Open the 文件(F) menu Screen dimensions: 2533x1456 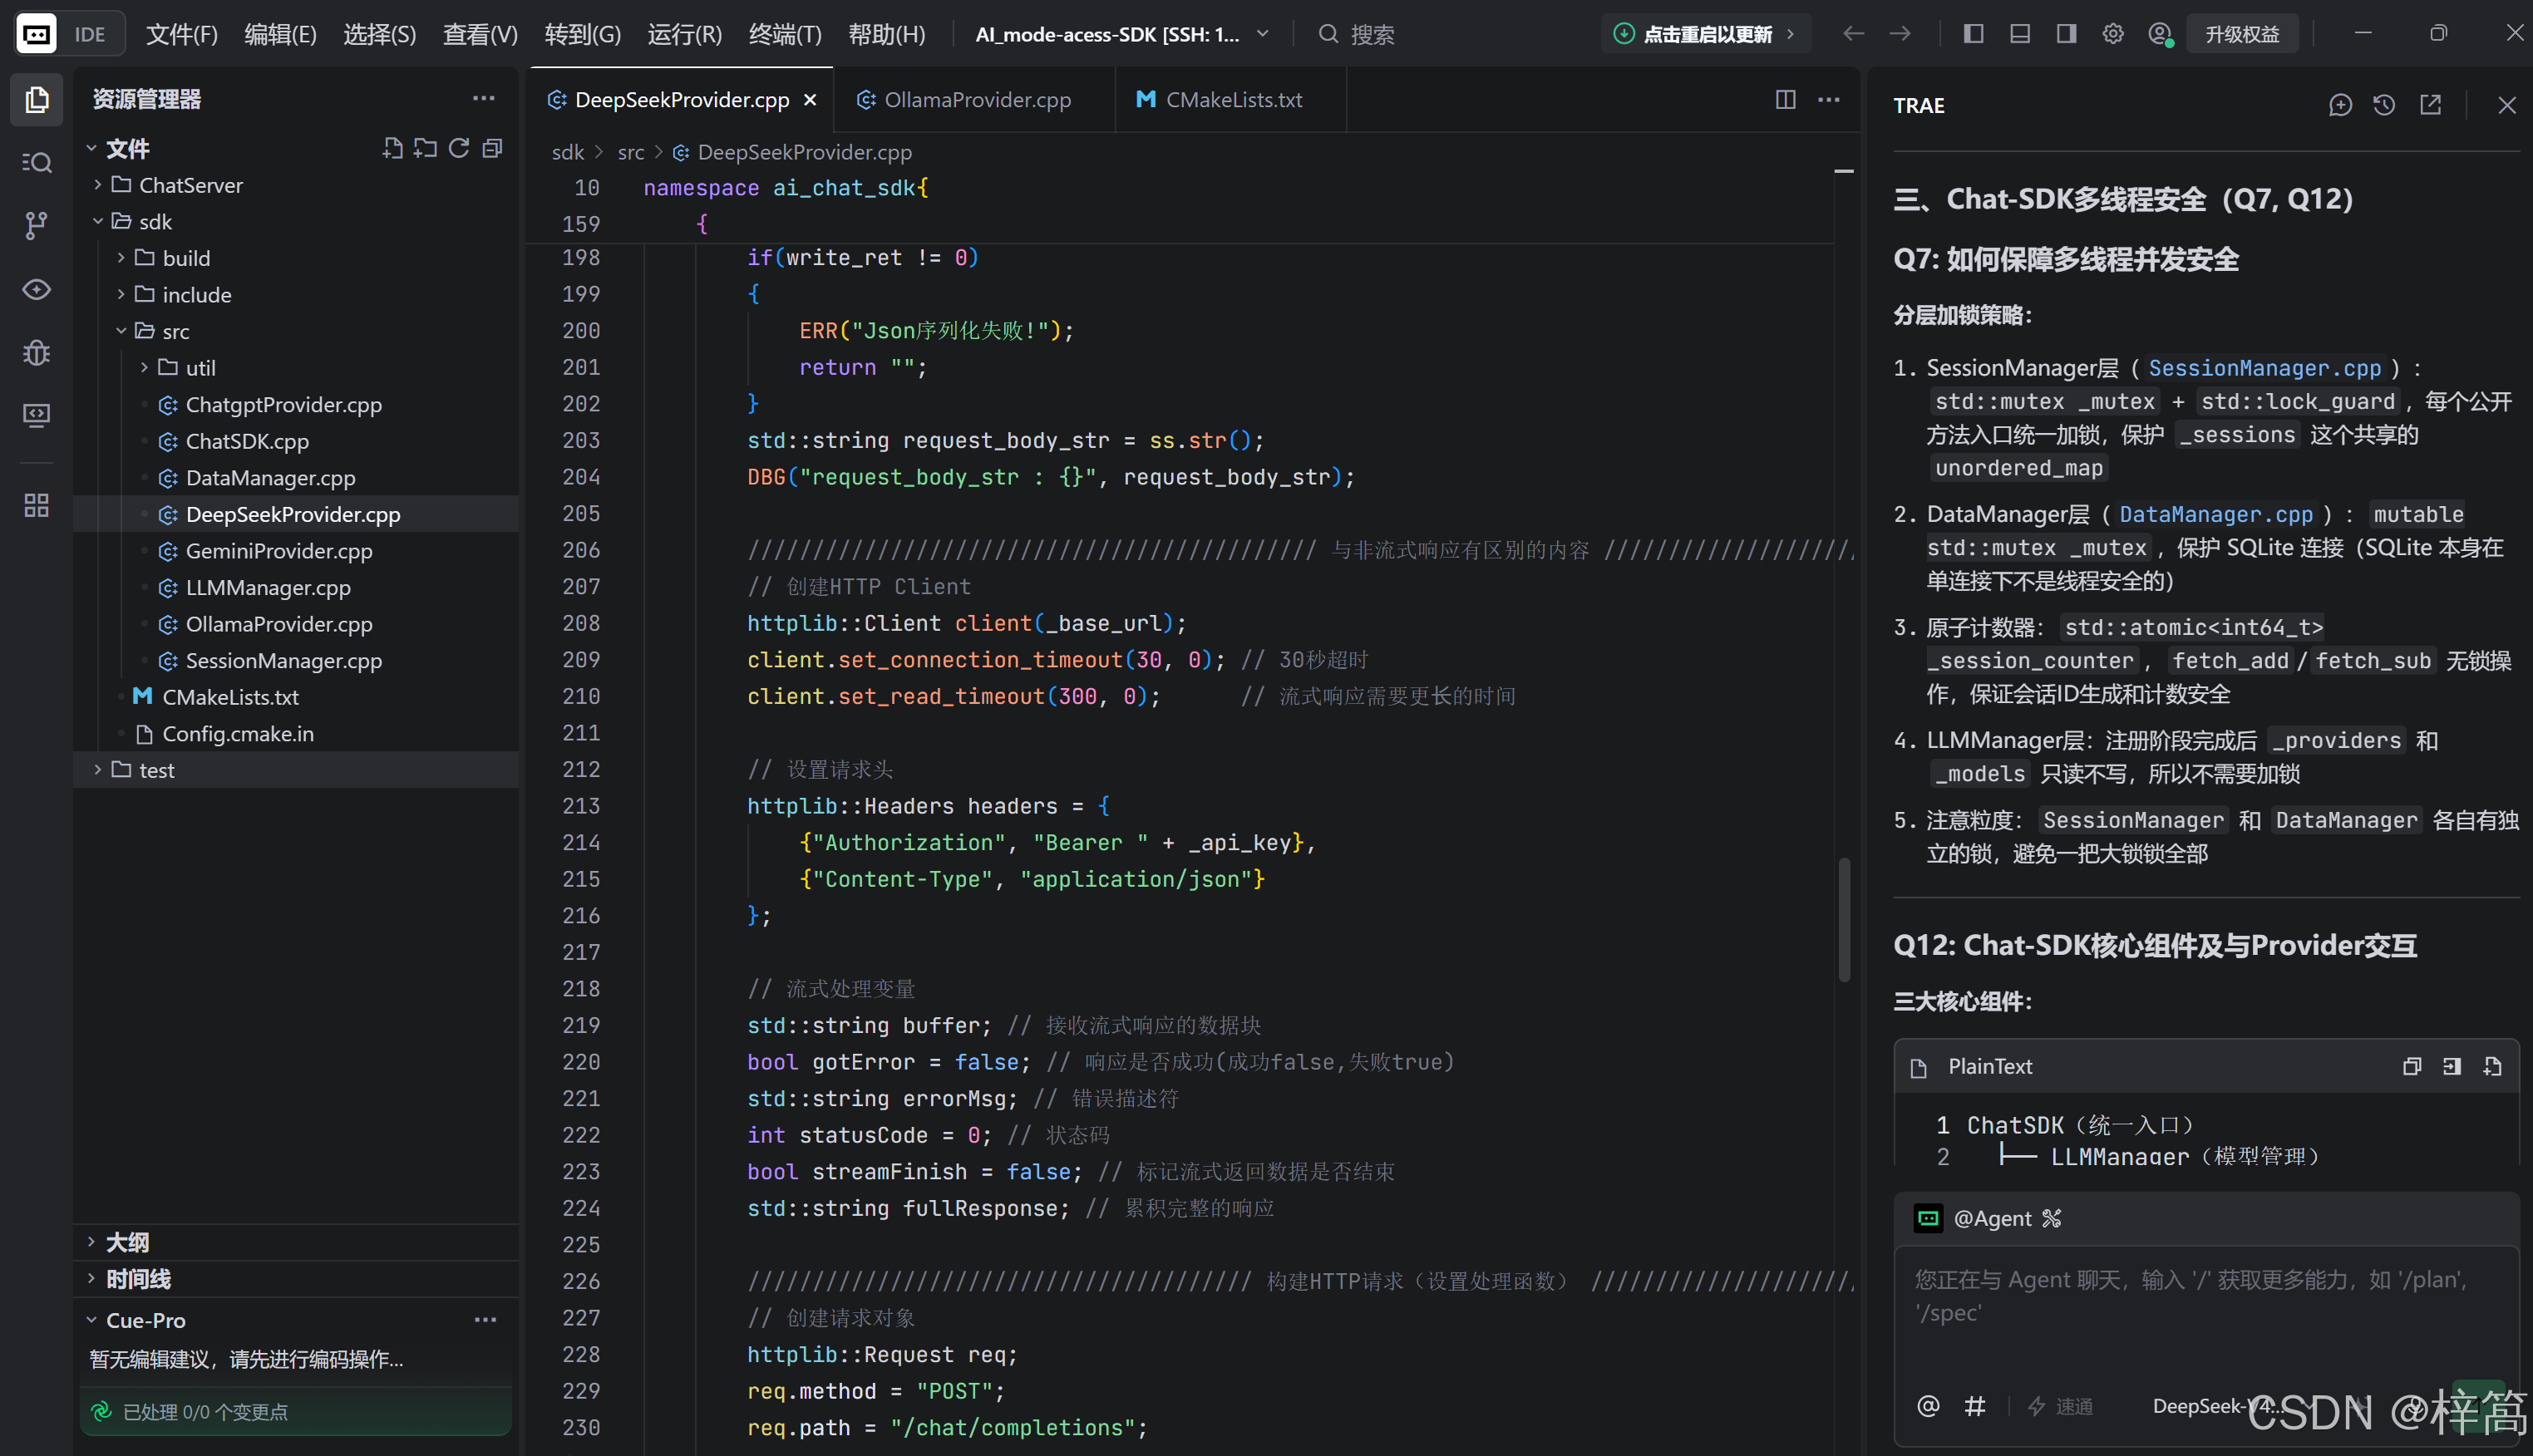tap(182, 34)
